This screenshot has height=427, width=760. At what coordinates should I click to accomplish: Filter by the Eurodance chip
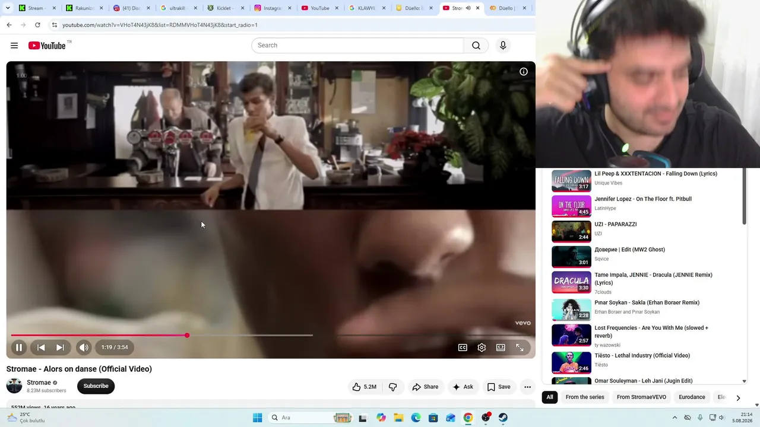coord(692,397)
